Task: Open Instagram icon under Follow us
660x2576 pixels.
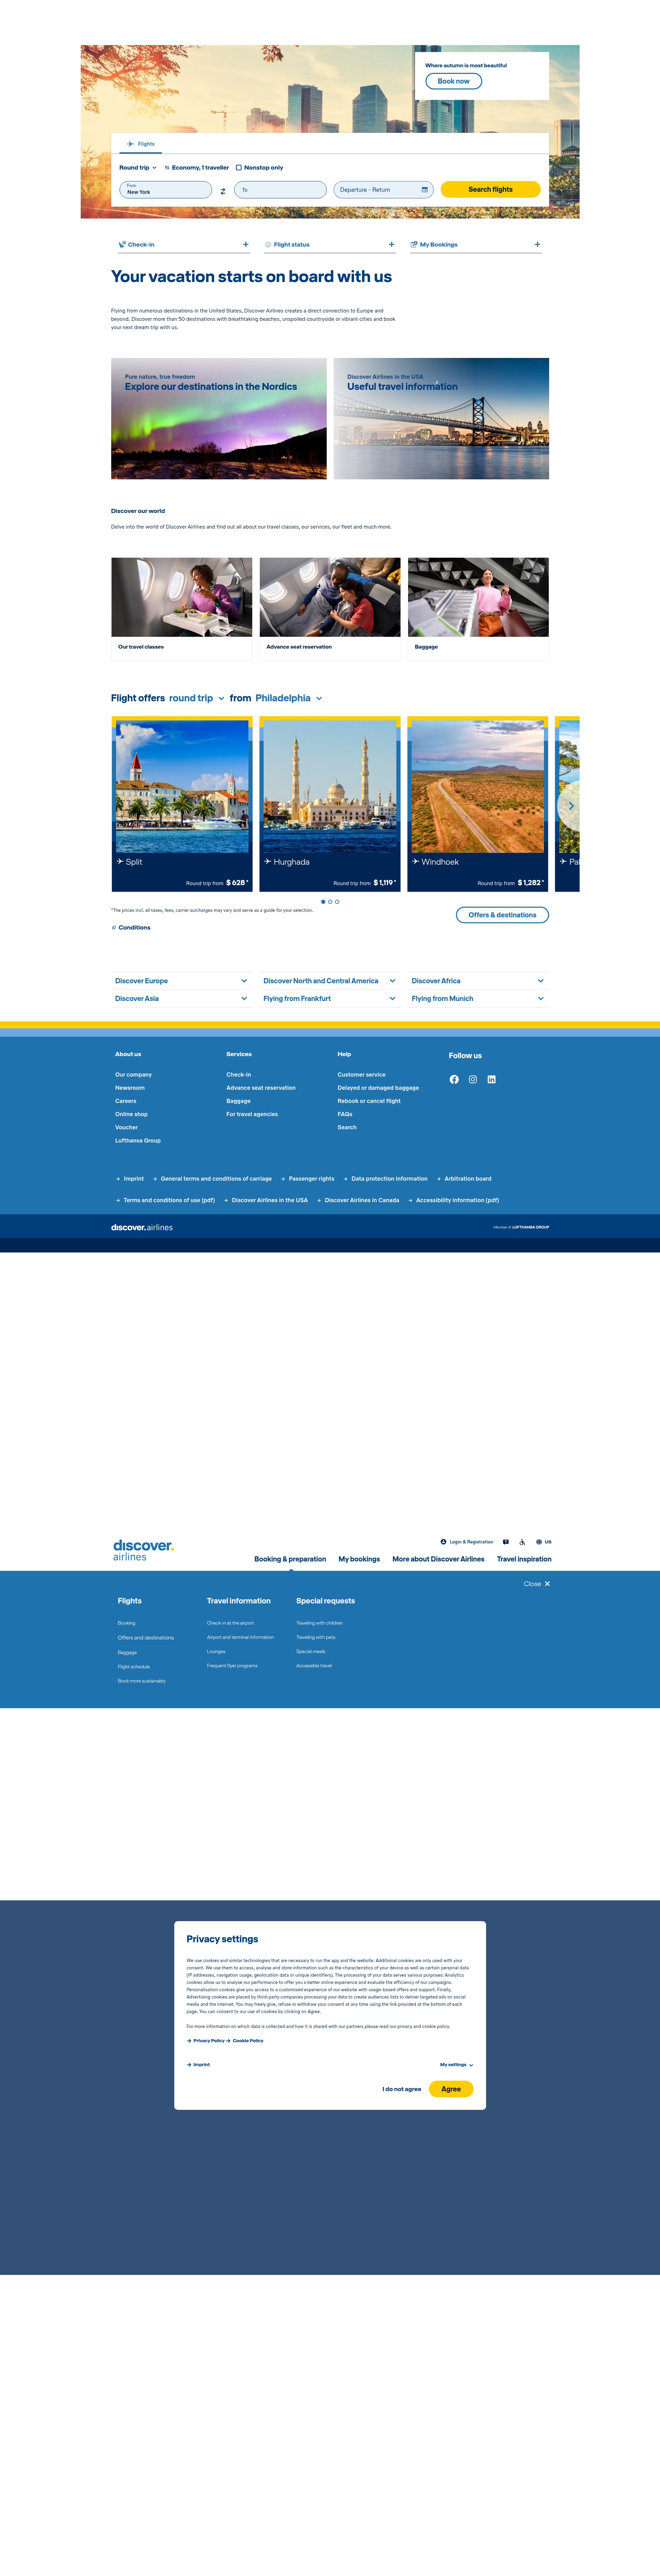Action: coord(473,1079)
